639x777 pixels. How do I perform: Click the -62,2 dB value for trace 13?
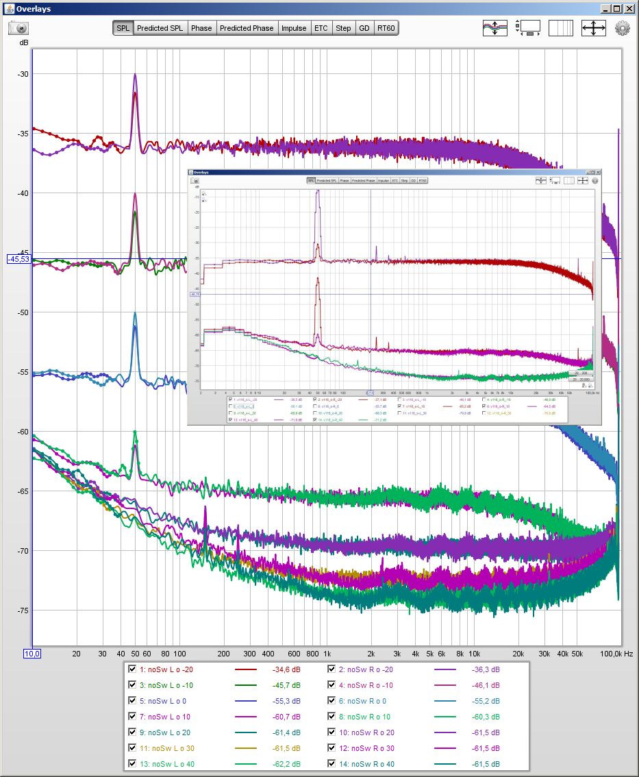click(x=286, y=764)
